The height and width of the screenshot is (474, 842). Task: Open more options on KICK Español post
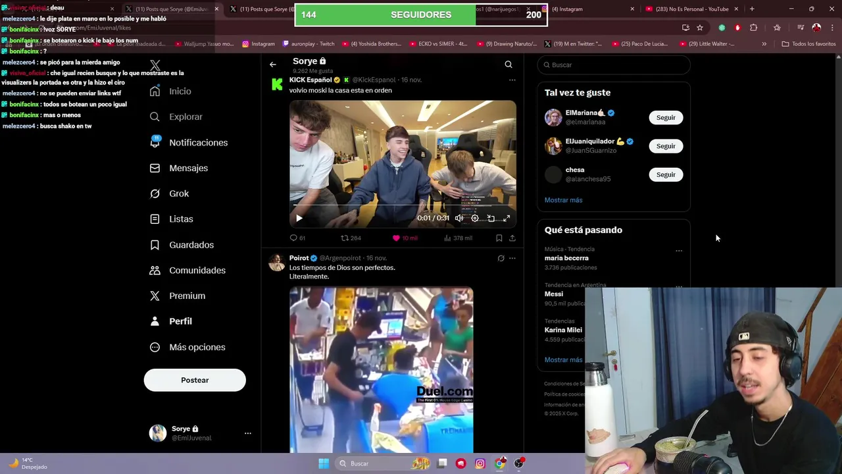[x=512, y=80]
